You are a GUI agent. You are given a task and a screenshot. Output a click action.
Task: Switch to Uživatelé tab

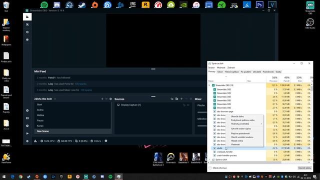coord(256,72)
